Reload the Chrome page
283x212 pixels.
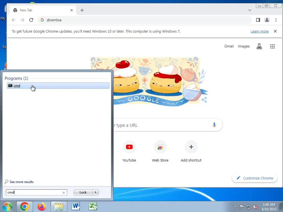pos(31,20)
